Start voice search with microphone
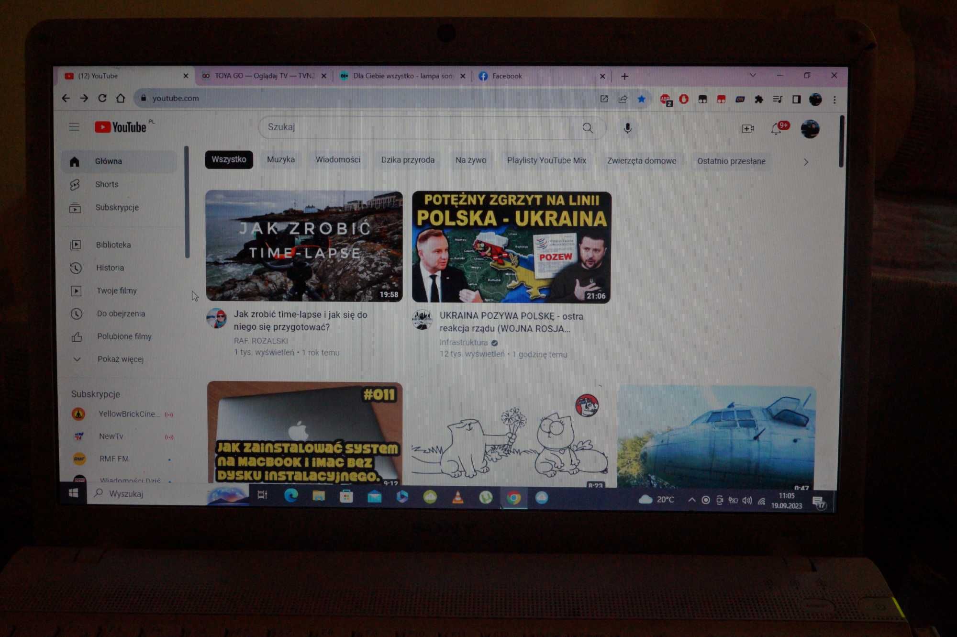957x637 pixels. [627, 128]
